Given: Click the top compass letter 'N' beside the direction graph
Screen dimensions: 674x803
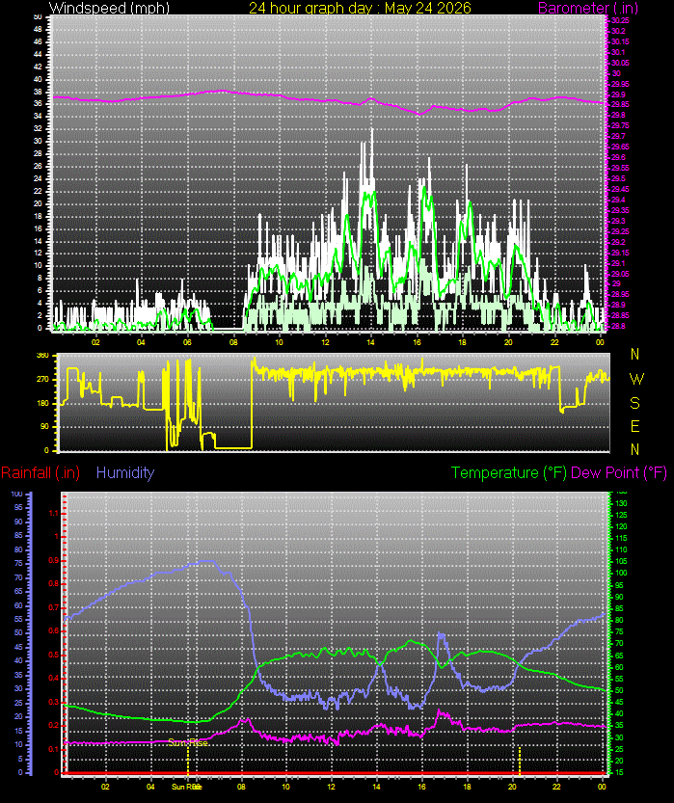Looking at the screenshot, I should (x=635, y=354).
